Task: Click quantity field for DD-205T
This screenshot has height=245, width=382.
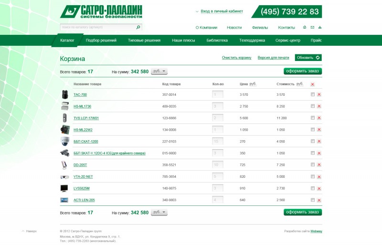Action: point(218,165)
